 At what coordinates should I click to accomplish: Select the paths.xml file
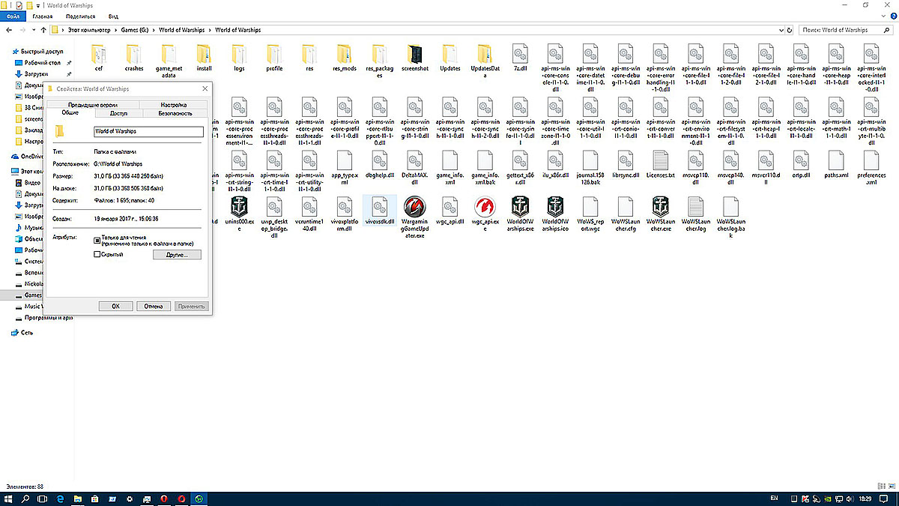[835, 164]
